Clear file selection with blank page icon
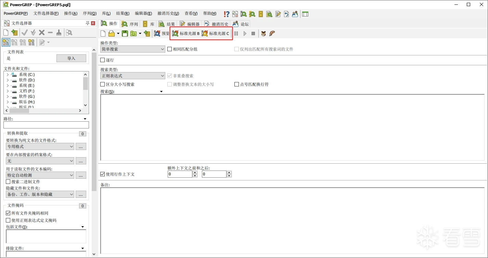Image resolution: width=488 pixels, height=258 pixels. coord(6,32)
